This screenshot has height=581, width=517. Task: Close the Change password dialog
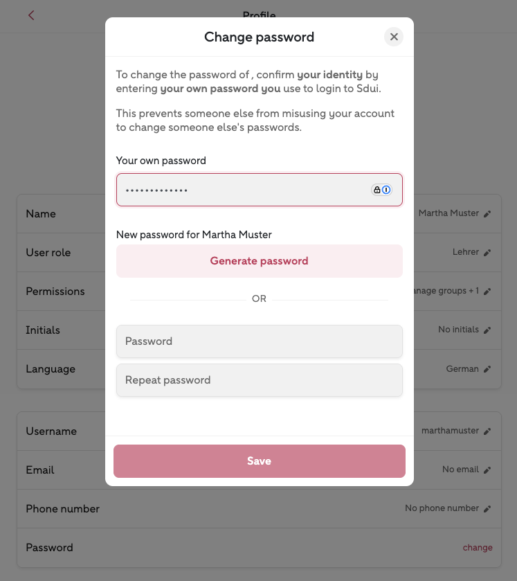(x=394, y=37)
